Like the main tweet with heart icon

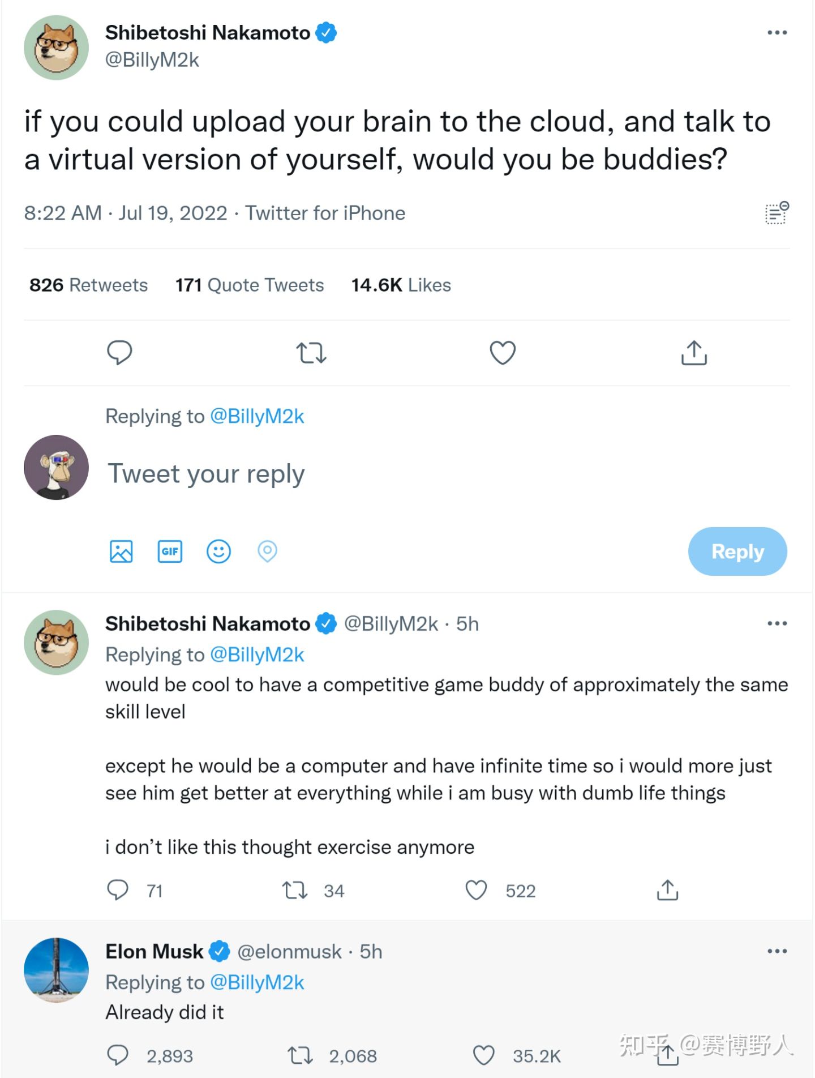tap(502, 352)
